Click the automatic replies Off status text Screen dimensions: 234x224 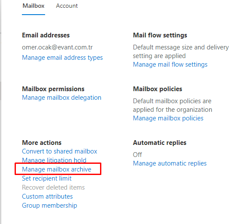point(137,155)
